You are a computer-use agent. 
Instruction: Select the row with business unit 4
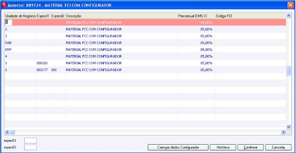point(145,56)
